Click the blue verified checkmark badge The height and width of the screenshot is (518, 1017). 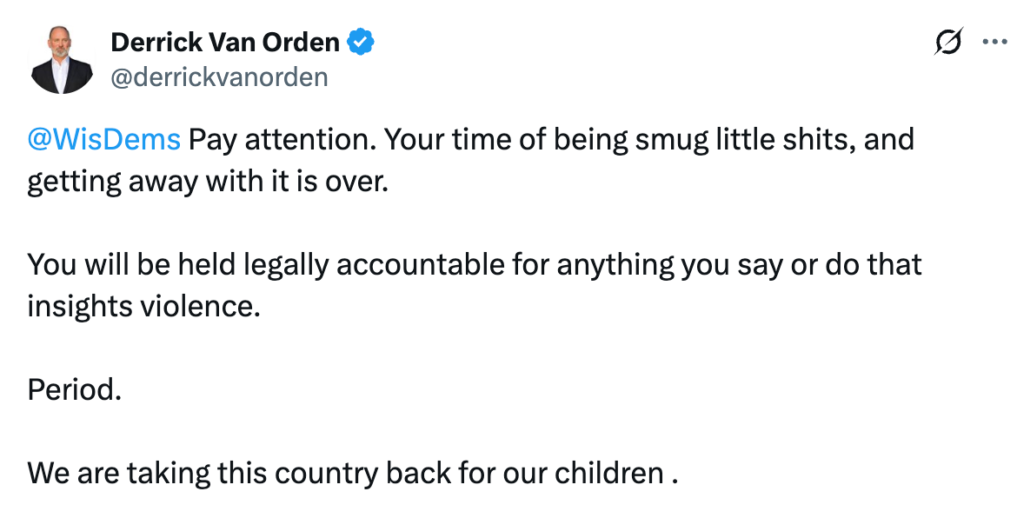361,41
